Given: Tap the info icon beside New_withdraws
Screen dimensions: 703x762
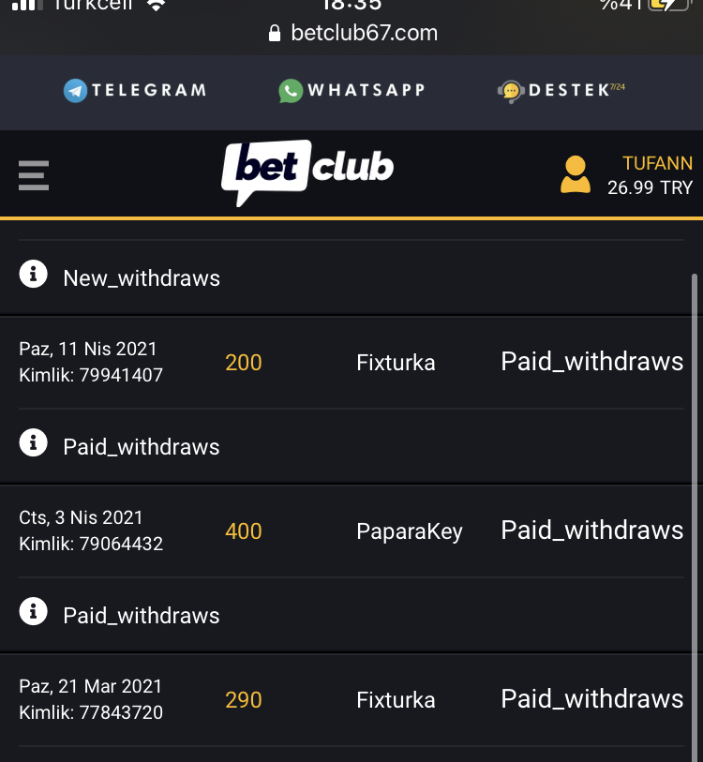Looking at the screenshot, I should click(34, 275).
